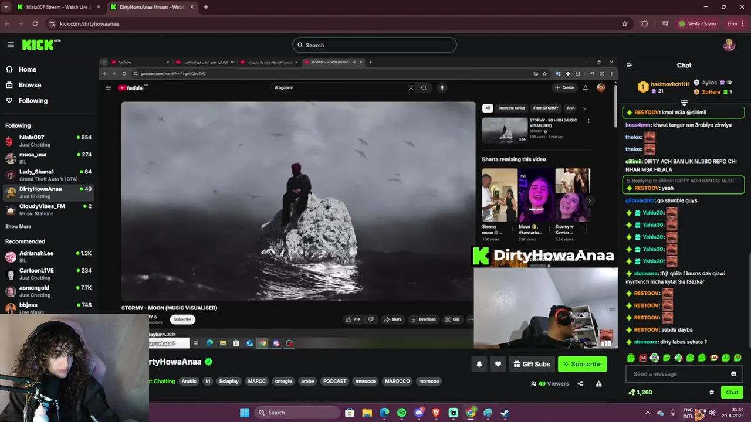Open the browser Error menu
The image size is (751, 422).
point(736,23)
